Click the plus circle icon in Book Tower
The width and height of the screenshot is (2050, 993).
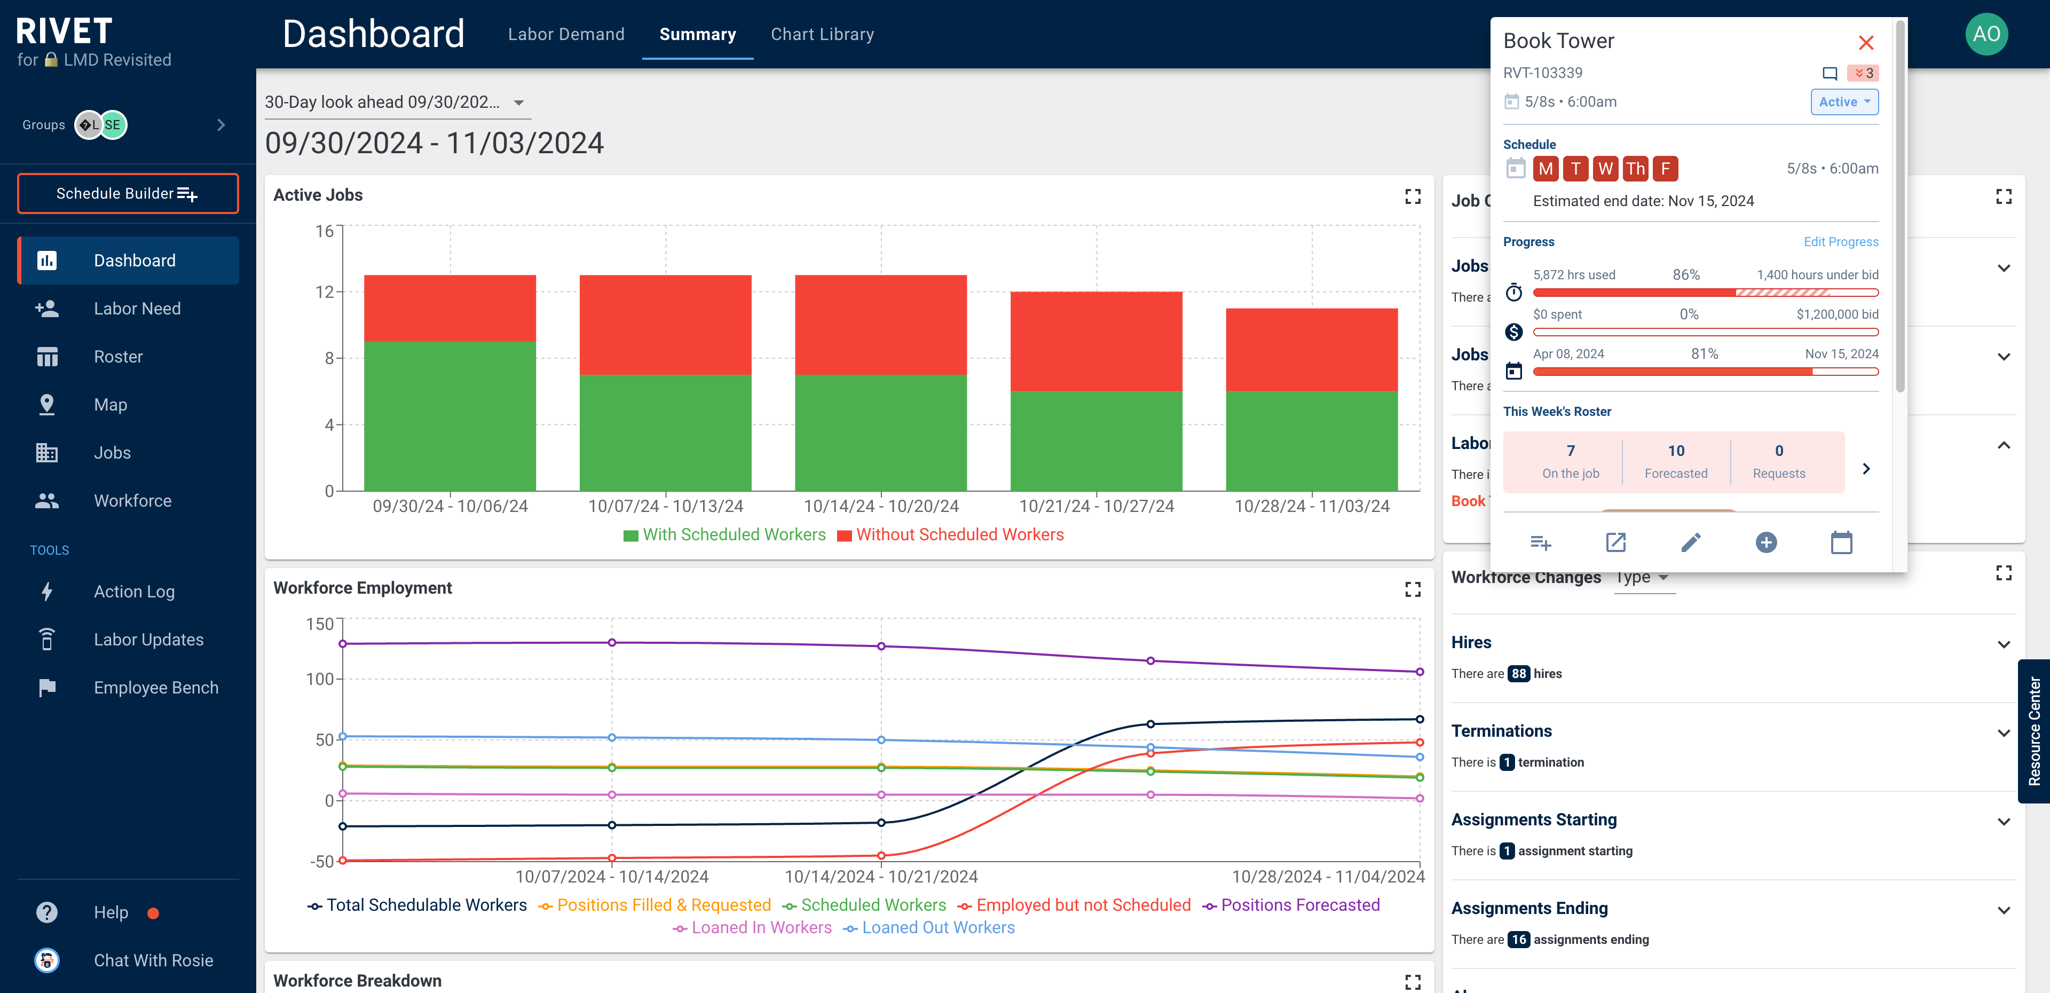tap(1766, 542)
